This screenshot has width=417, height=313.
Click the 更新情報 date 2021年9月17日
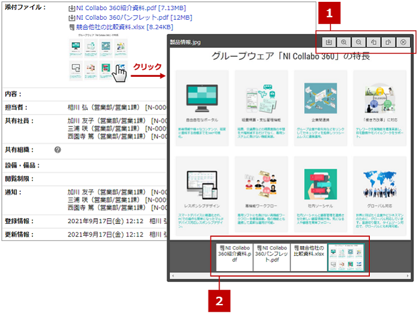tap(95, 235)
